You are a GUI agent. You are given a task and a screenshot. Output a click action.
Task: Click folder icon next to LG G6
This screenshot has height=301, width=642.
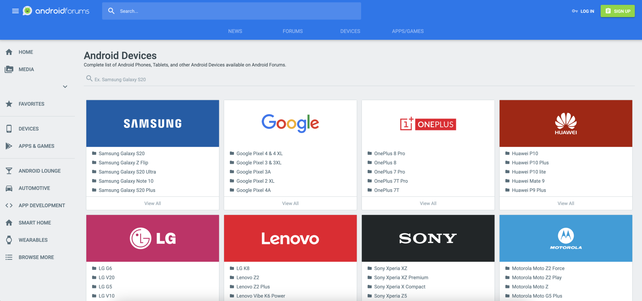pos(94,268)
